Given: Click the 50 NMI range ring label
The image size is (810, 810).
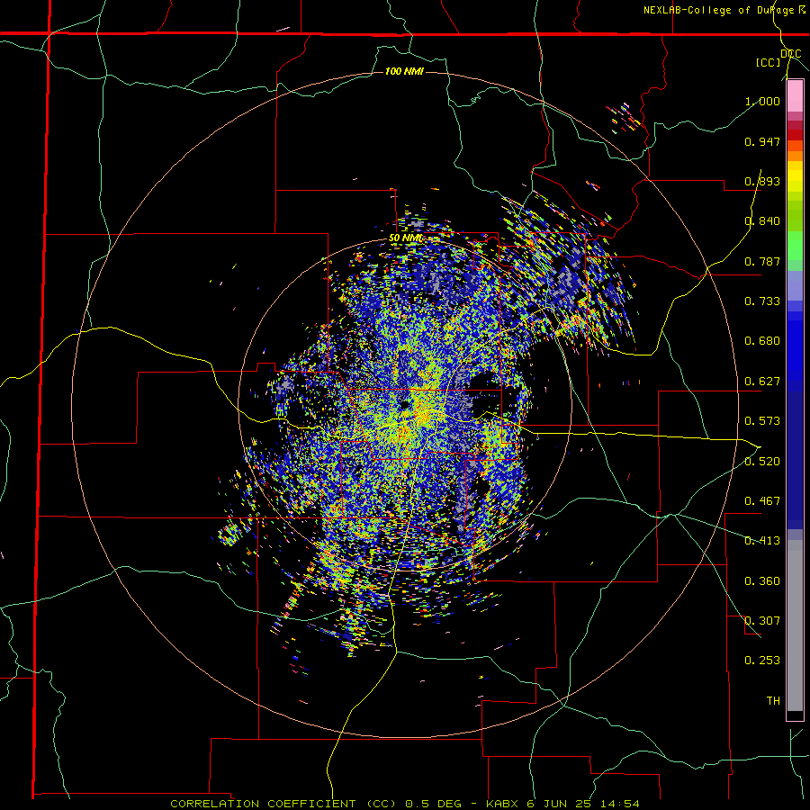Looking at the screenshot, I should [x=406, y=238].
